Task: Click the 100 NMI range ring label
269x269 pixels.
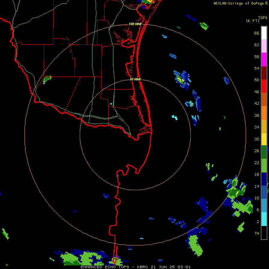Action: [135, 24]
